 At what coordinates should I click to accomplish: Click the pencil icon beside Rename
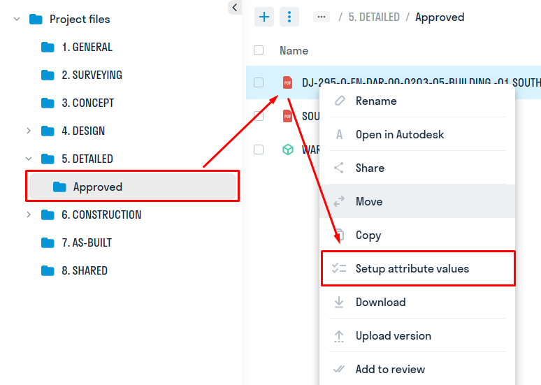tap(340, 101)
